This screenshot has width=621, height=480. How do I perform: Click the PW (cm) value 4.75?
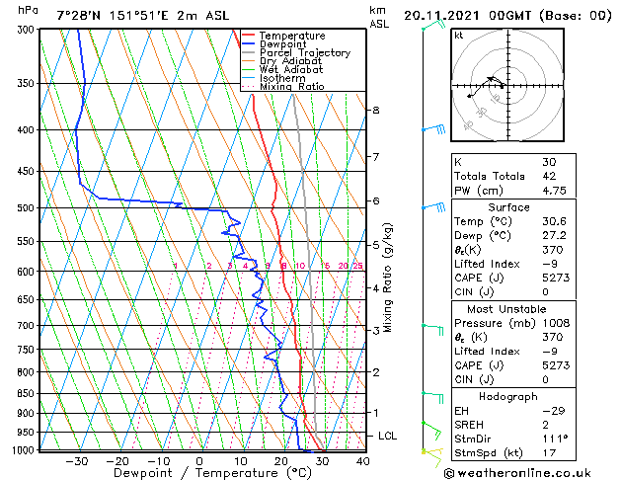pos(554,191)
